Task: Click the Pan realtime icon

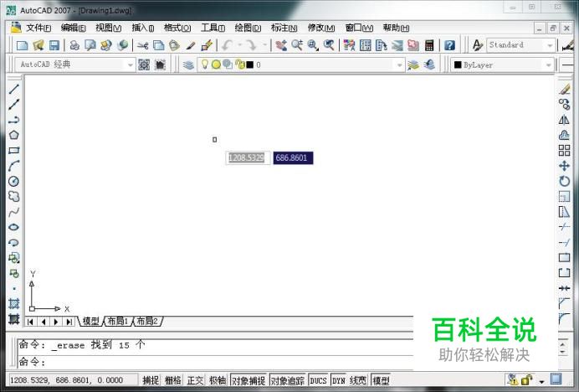Action: coord(281,45)
